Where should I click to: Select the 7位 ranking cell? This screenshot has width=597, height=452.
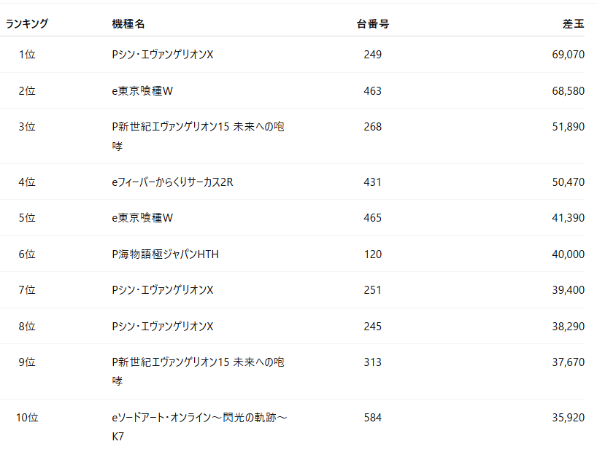pos(27,290)
